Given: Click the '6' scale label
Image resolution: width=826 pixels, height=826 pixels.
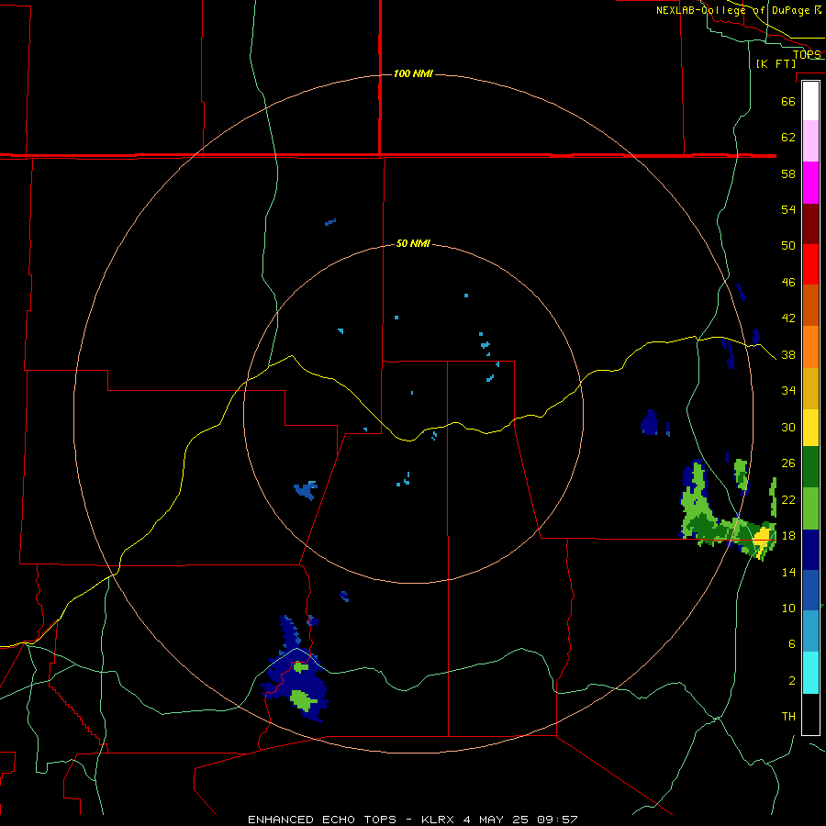Looking at the screenshot, I should pos(792,643).
